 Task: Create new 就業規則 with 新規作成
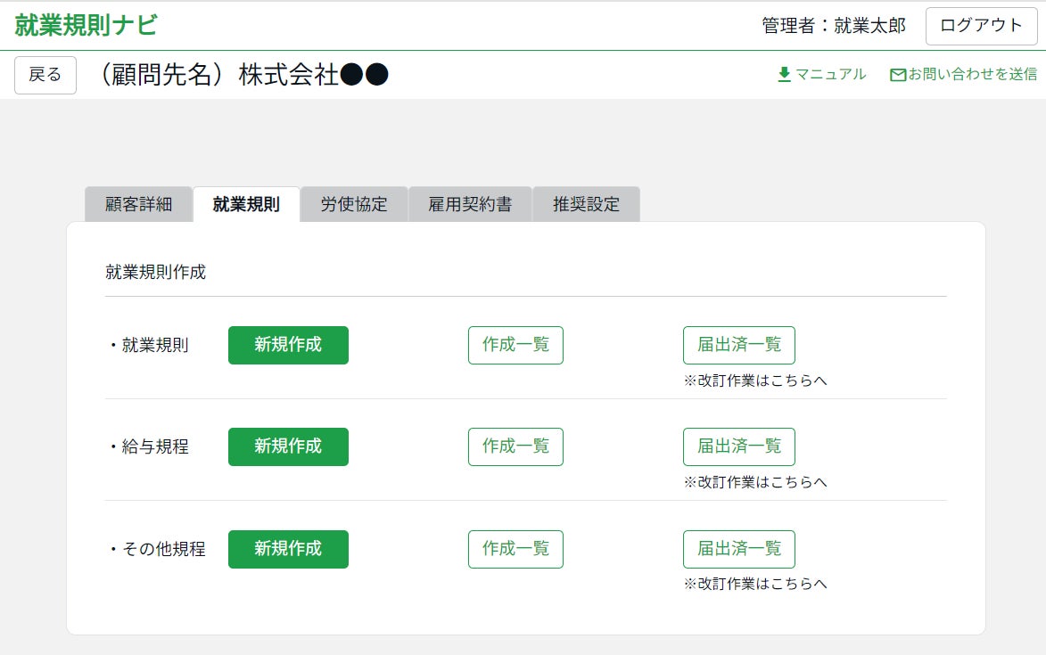click(x=288, y=345)
